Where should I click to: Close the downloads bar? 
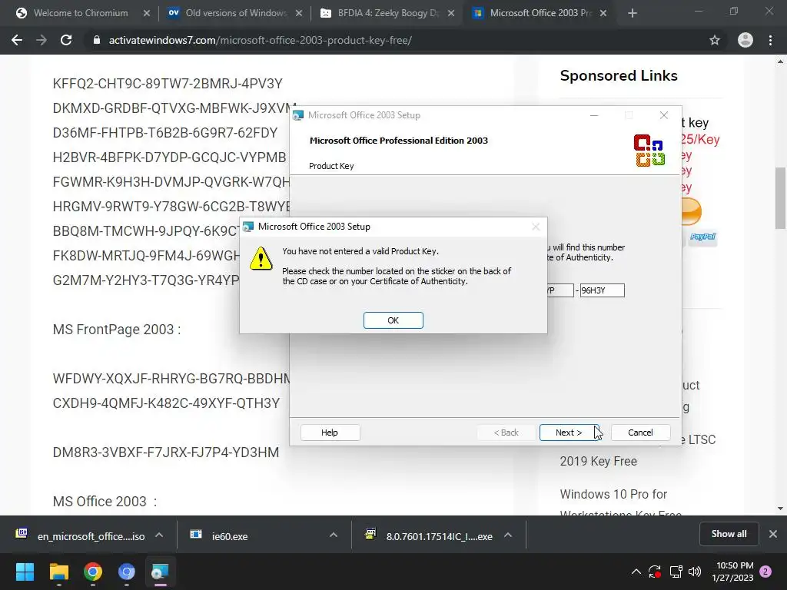click(x=773, y=534)
